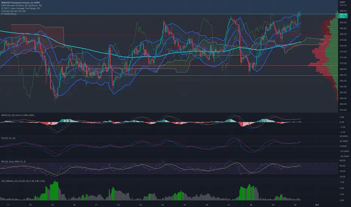Click the 280.00 price axis label
This screenshot has height=207, width=351.
[343, 34]
